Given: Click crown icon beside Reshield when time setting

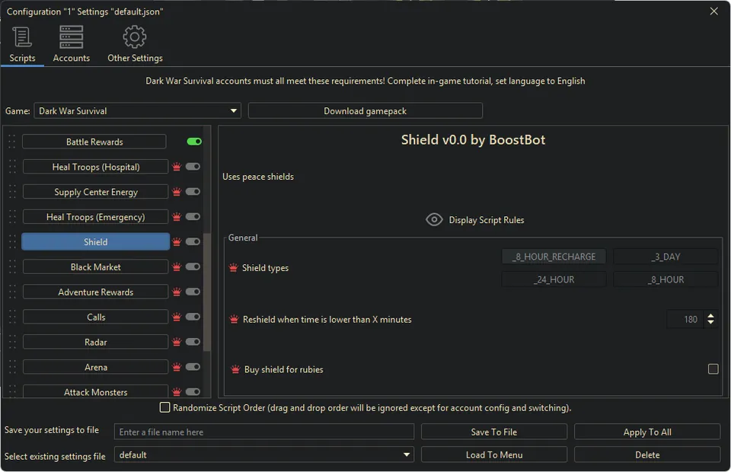Looking at the screenshot, I should click(234, 319).
